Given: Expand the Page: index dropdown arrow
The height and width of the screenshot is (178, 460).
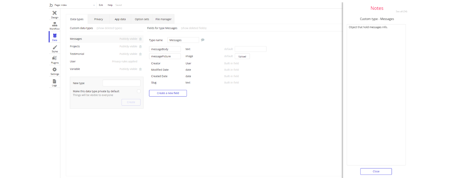Looking at the screenshot, I should 94,5.
